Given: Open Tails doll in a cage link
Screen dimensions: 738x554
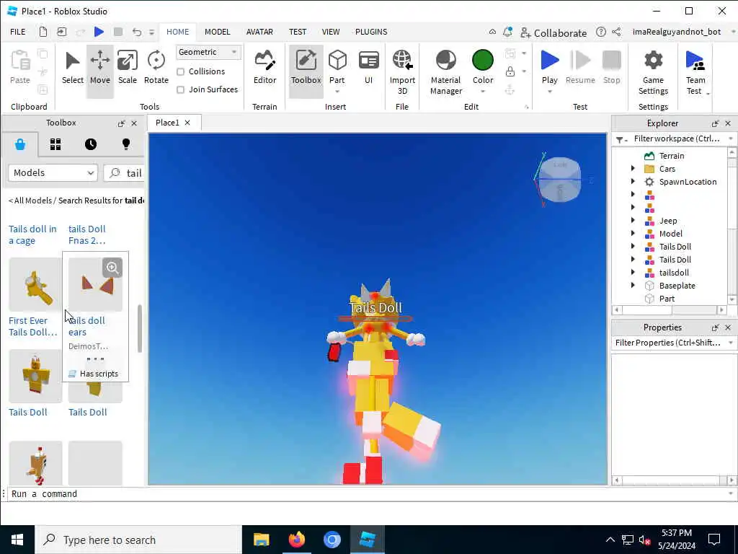Looking at the screenshot, I should tap(32, 234).
